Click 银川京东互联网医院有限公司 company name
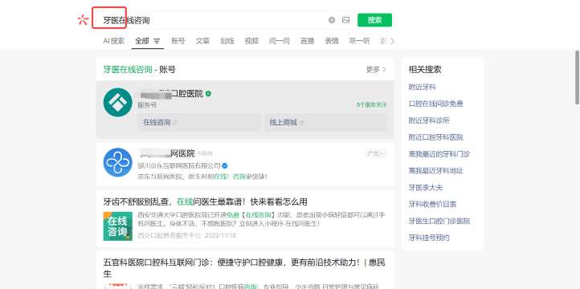The width and height of the screenshot is (580, 289). pyautogui.click(x=179, y=165)
